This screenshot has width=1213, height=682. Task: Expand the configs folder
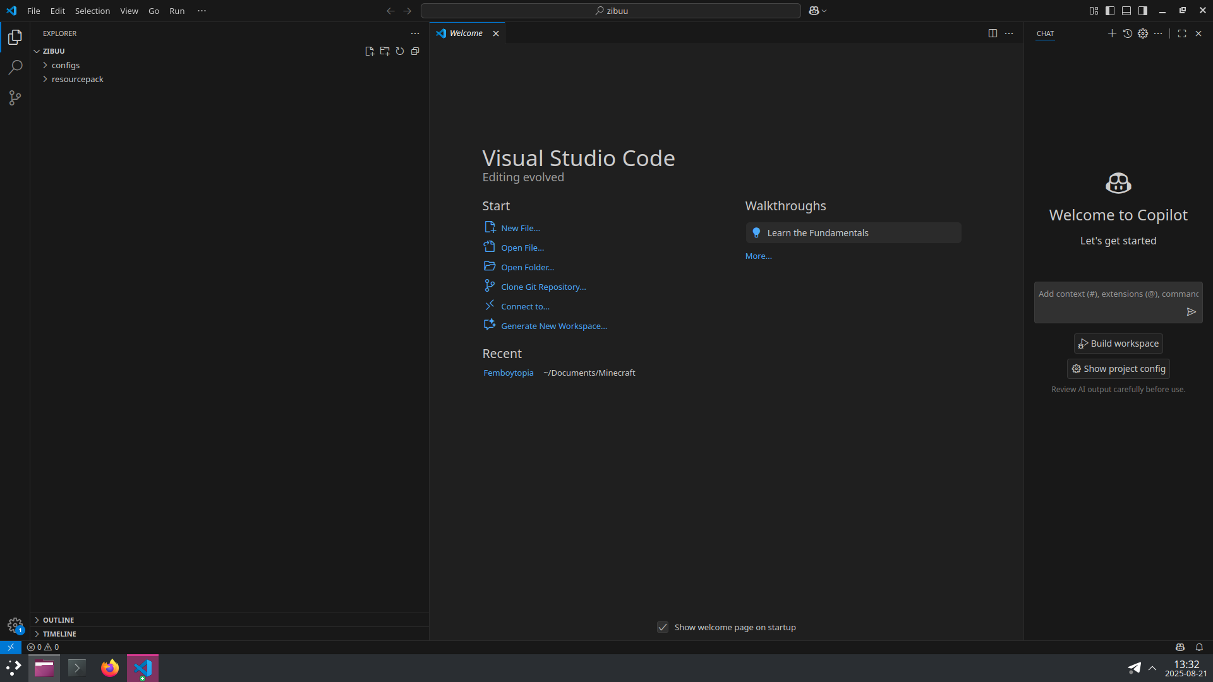(66, 65)
